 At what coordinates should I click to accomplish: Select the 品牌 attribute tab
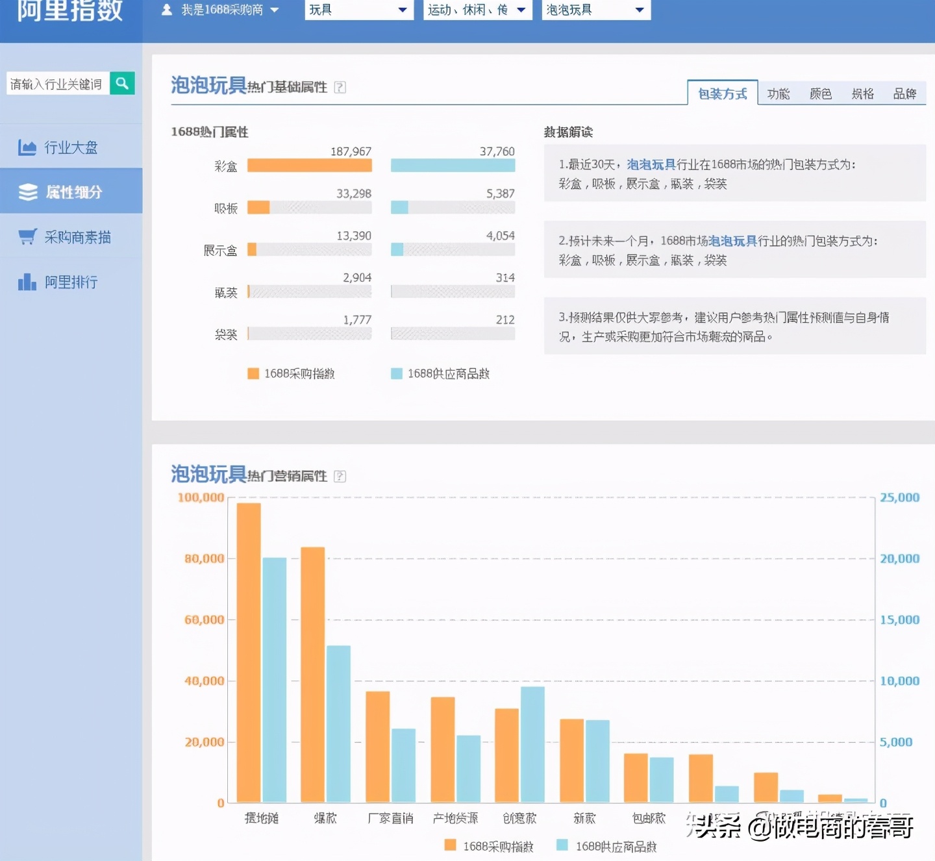[x=904, y=94]
